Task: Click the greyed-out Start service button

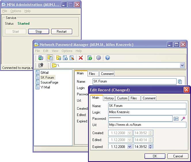Action: [16, 32]
